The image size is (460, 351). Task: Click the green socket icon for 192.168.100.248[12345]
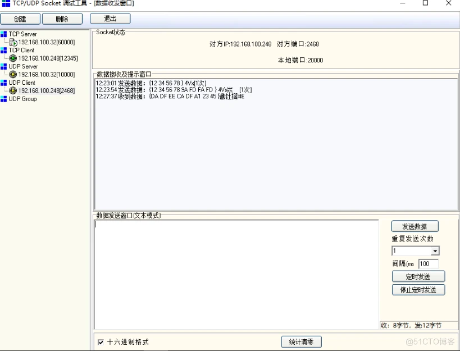point(12,58)
